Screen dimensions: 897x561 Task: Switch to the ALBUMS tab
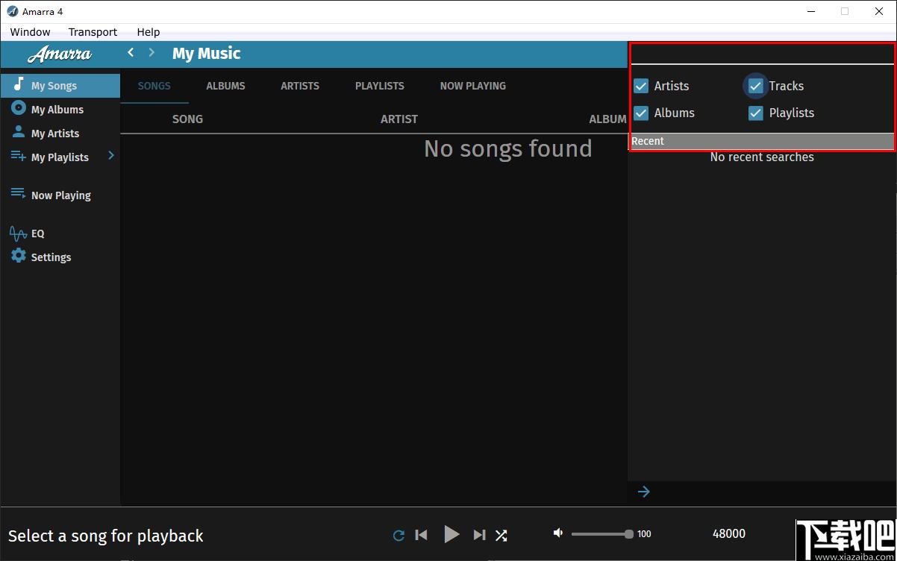[225, 86]
